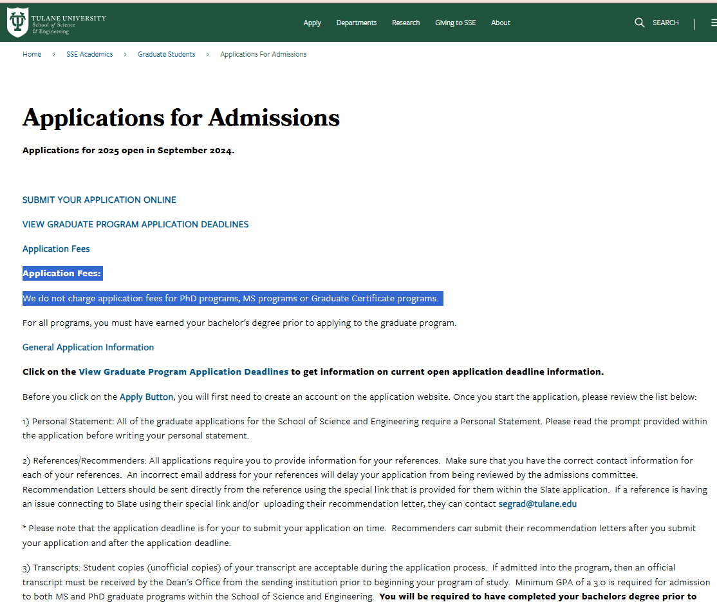Click the General Application Information heading
The width and height of the screenshot is (717, 602).
88,347
